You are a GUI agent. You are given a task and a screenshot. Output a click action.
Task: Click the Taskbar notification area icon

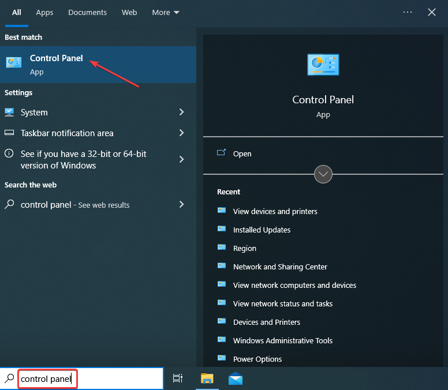[x=9, y=133]
